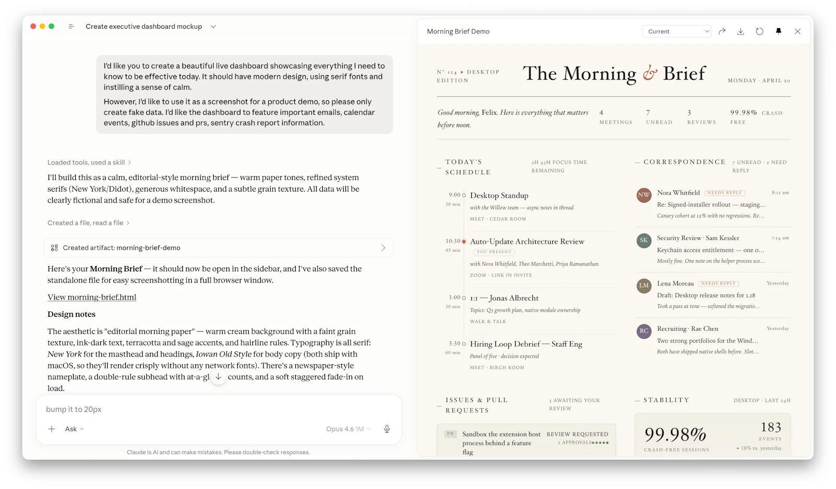Viewport: 836px width, 489px height.
Task: Click the 99.98% crash-free sessions figure
Action: 675,434
